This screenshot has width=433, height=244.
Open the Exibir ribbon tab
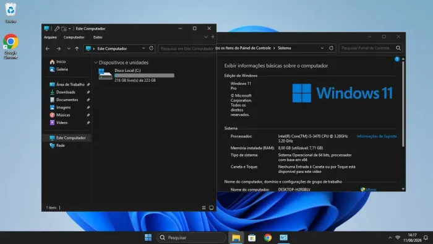coord(98,37)
